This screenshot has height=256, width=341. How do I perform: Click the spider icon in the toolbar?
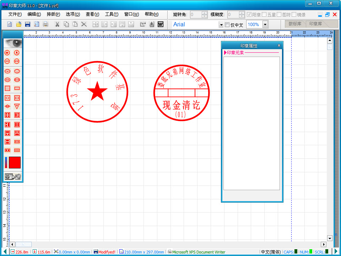152,24
